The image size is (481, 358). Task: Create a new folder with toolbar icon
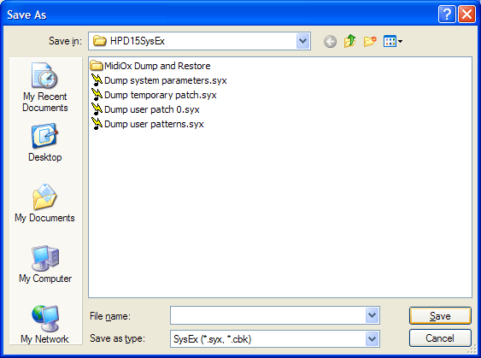370,41
